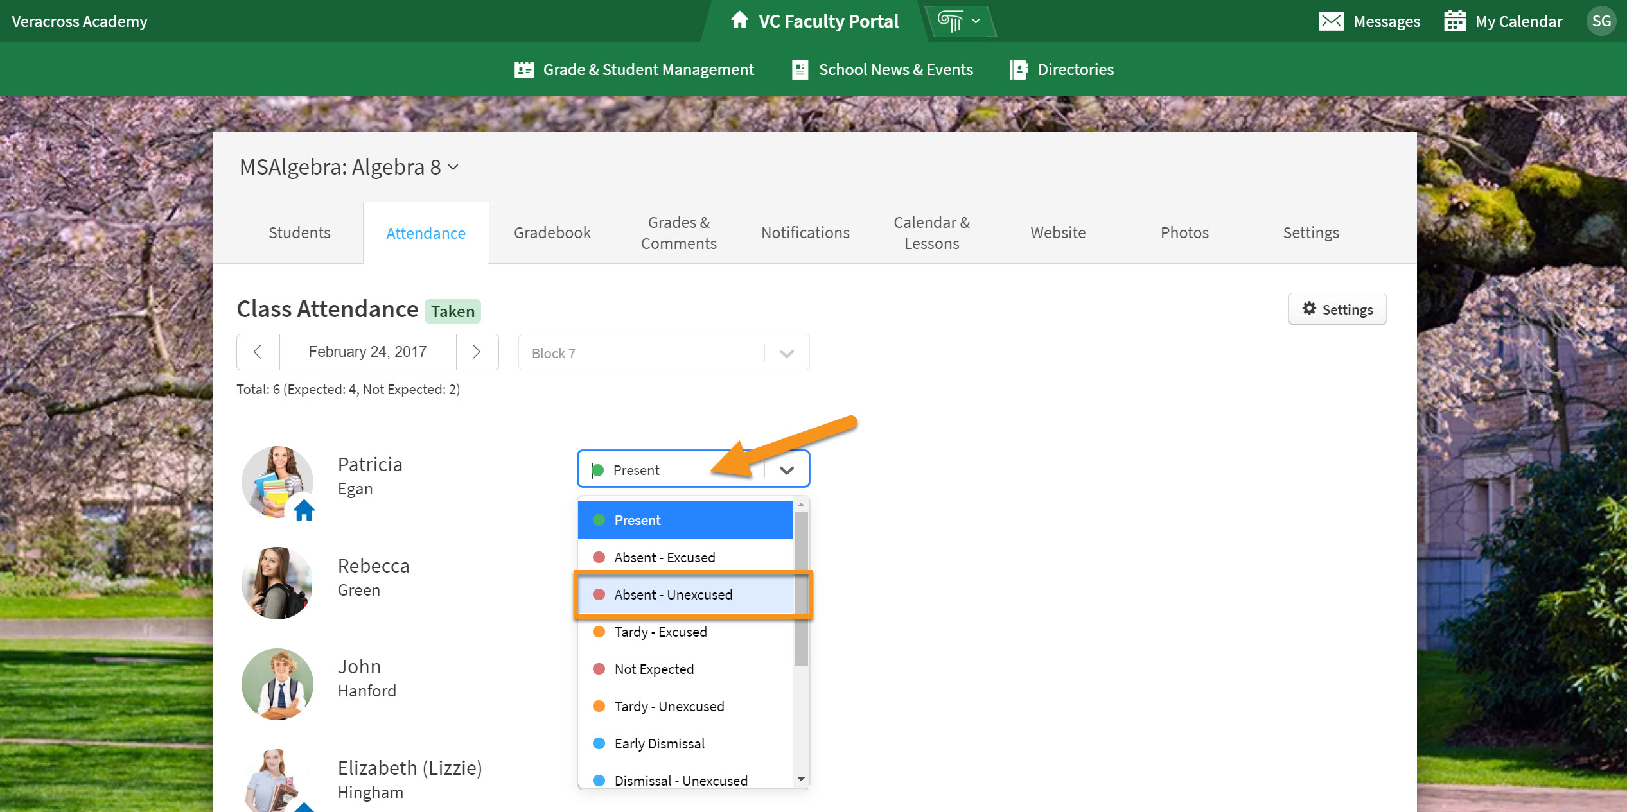Image resolution: width=1627 pixels, height=812 pixels.
Task: Open My Calendar icon
Action: point(1454,21)
